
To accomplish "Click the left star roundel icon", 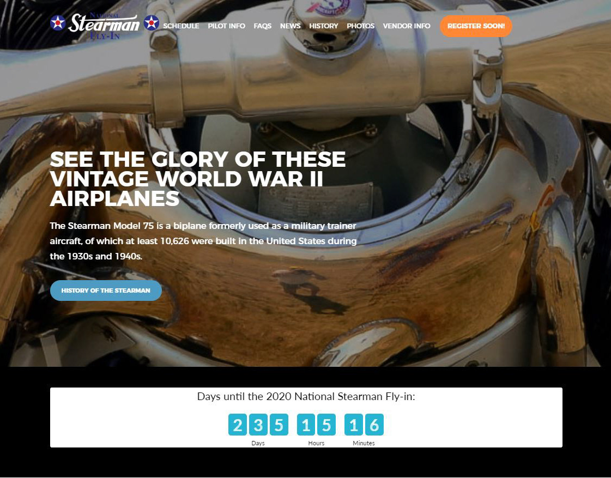I will [x=58, y=22].
